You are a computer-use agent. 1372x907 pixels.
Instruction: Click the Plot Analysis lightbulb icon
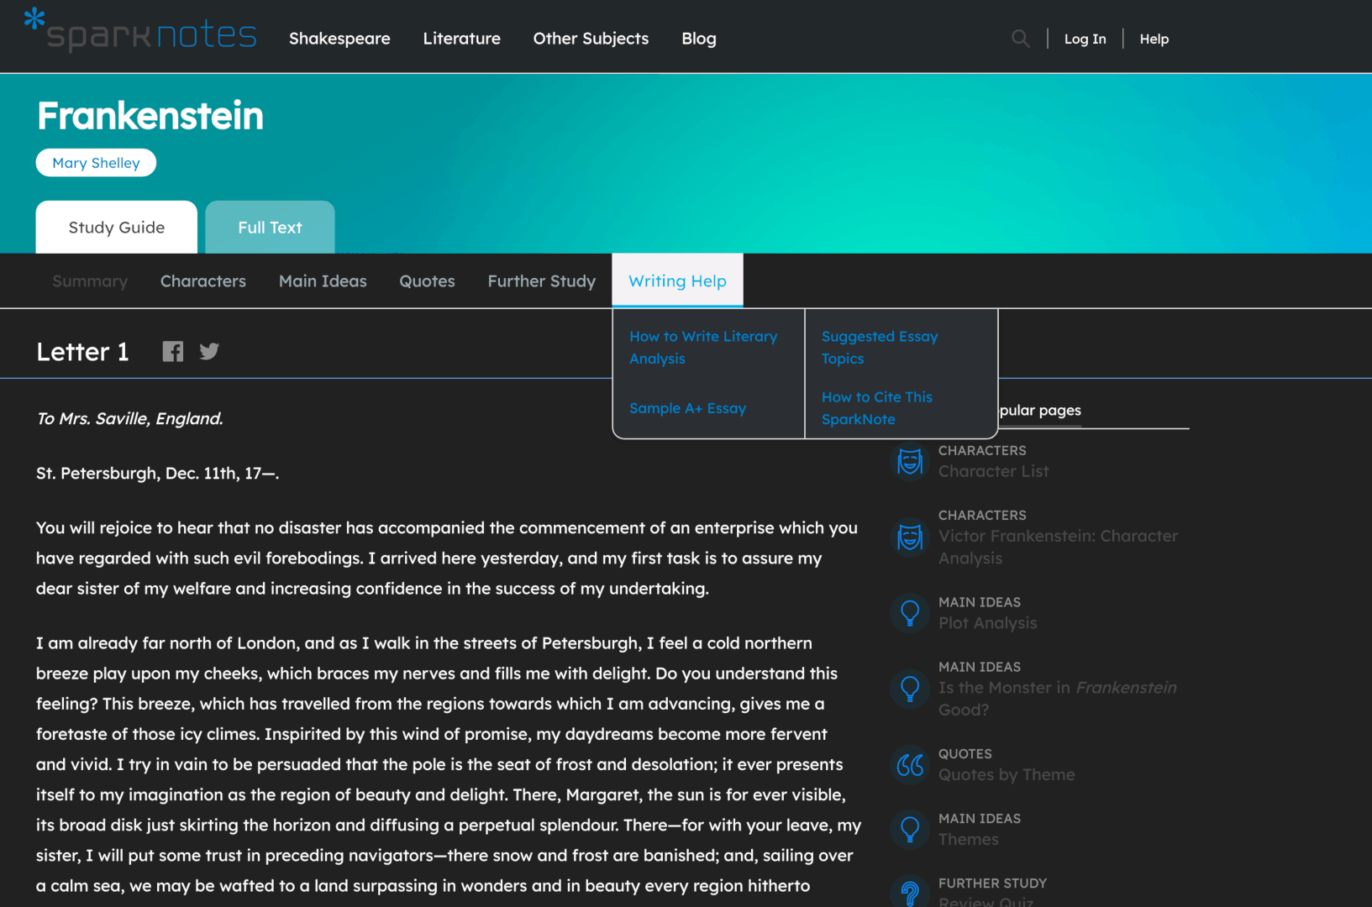pyautogui.click(x=909, y=613)
